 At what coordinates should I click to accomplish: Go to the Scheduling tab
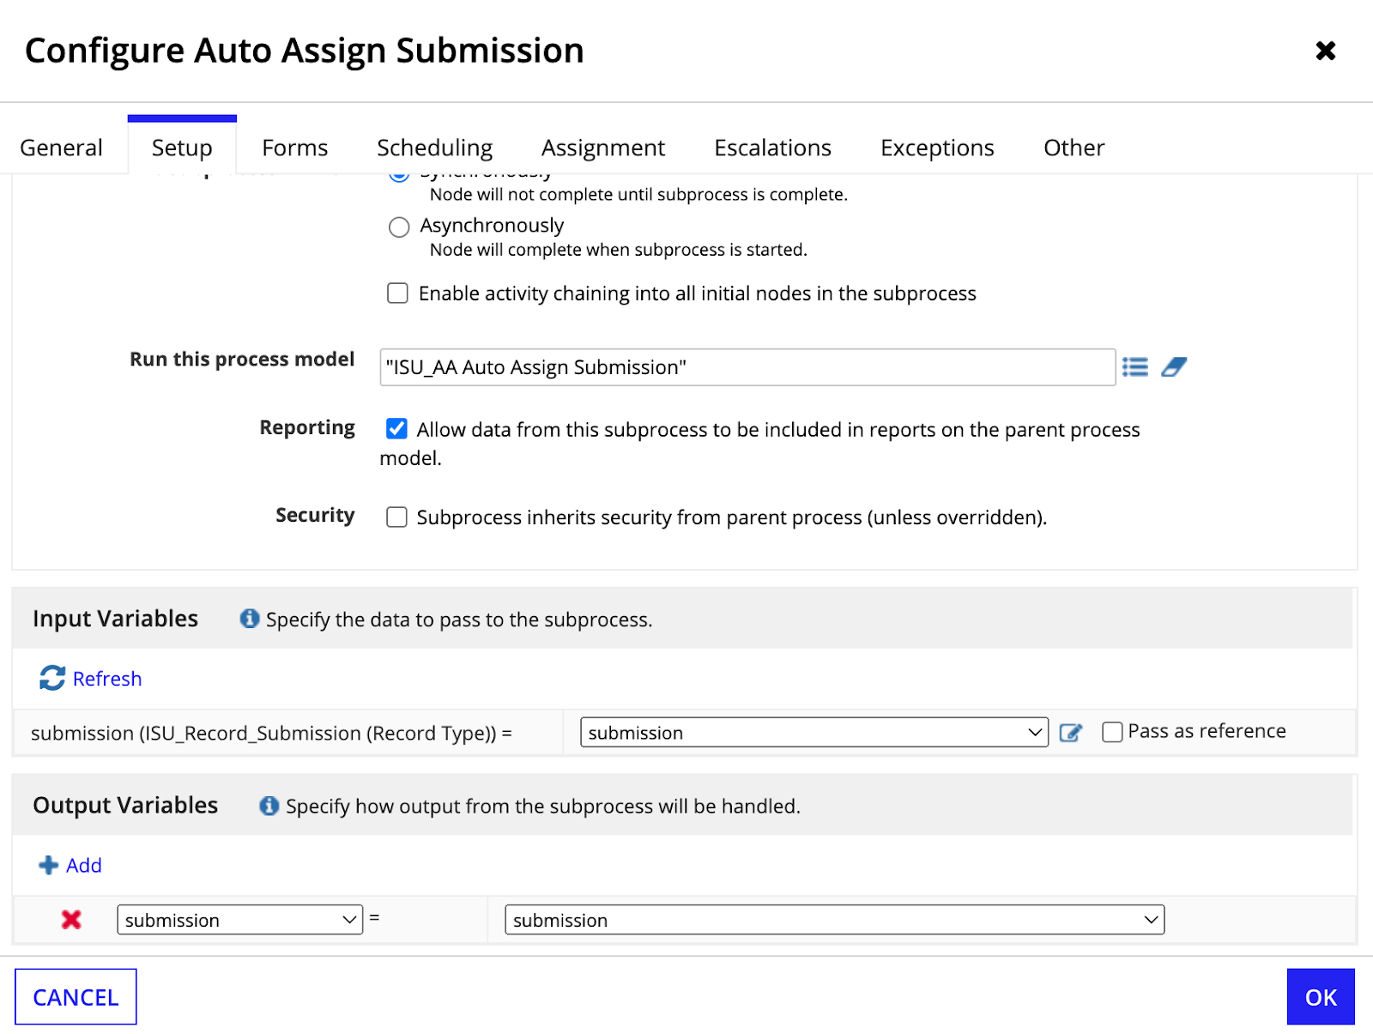pos(434,148)
